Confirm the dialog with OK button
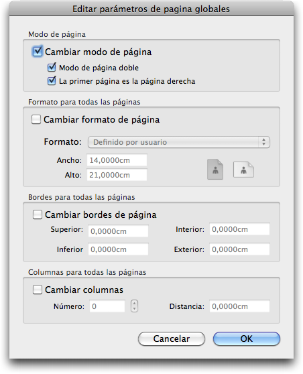303x374 pixels. pyautogui.click(x=247, y=338)
